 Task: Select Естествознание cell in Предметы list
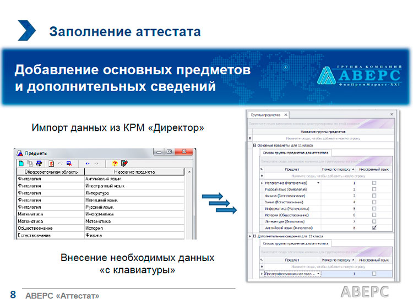tap(51, 235)
